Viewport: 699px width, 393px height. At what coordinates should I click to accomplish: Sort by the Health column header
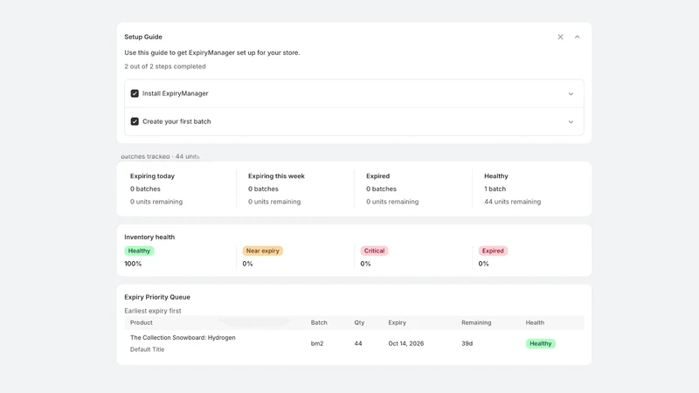(535, 322)
